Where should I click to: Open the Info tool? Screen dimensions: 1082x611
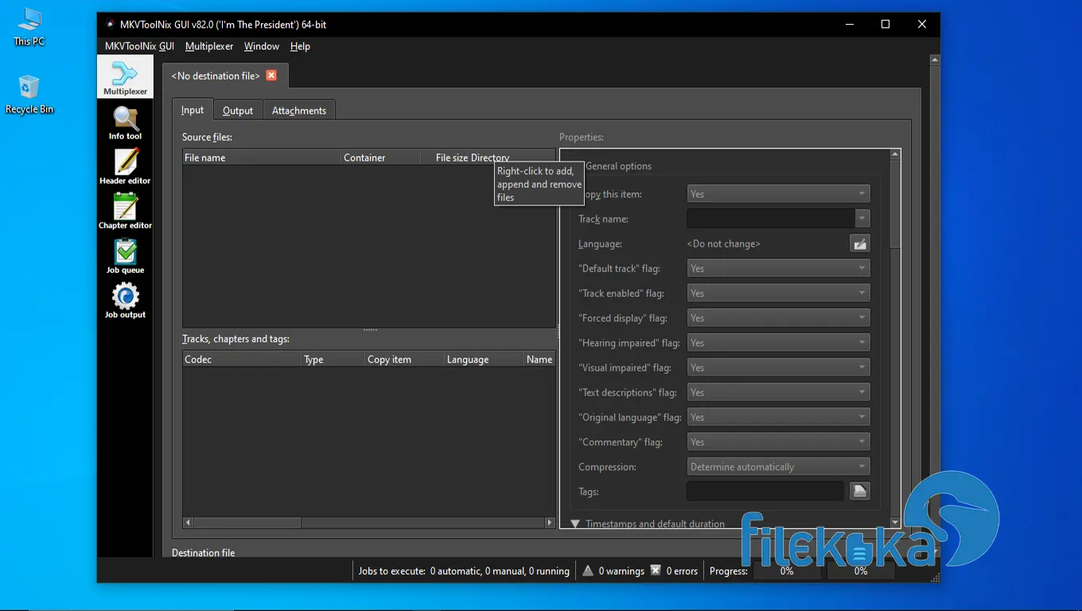point(125,123)
